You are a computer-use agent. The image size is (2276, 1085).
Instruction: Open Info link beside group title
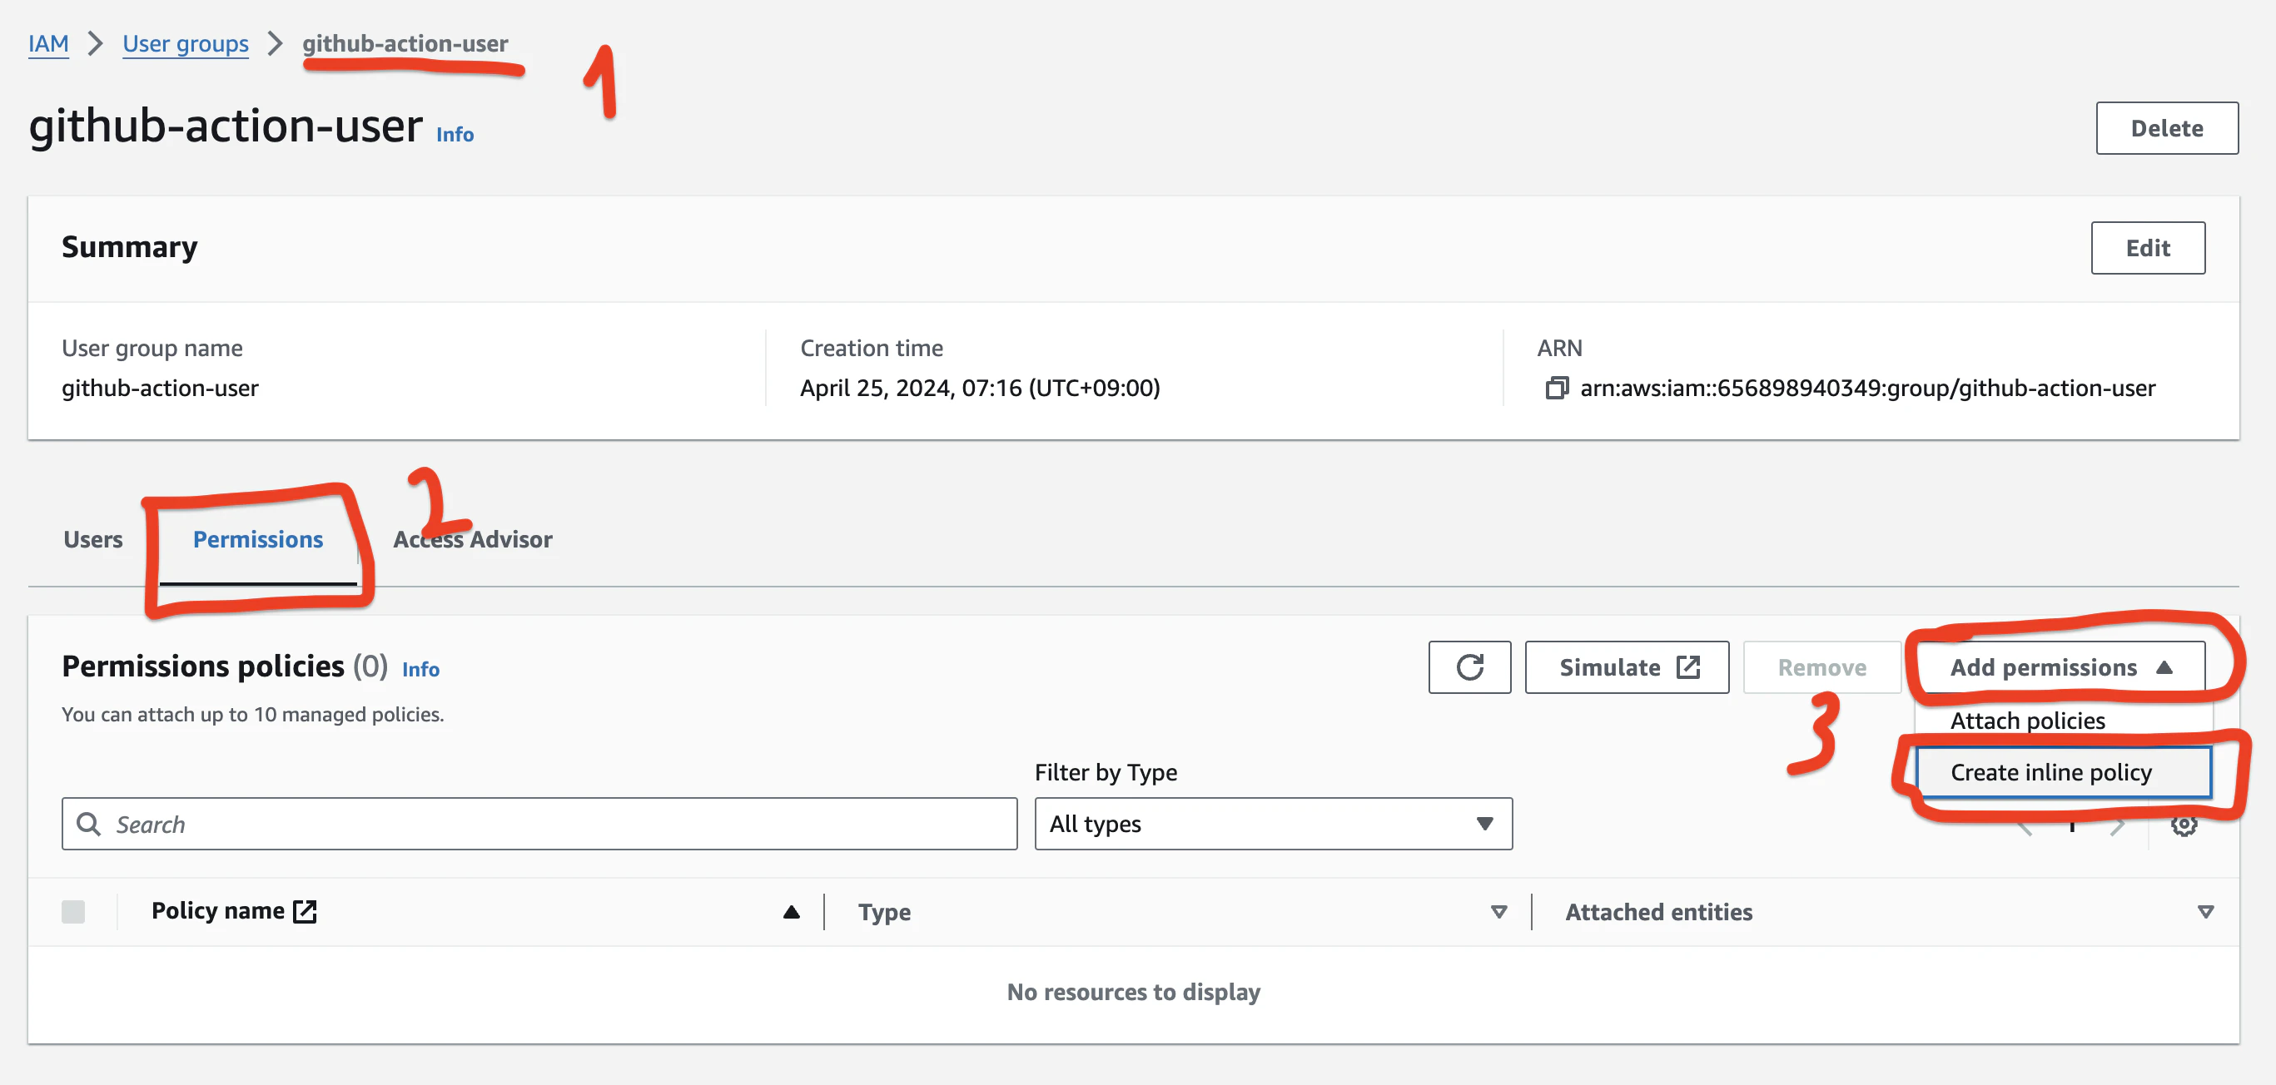click(x=455, y=134)
